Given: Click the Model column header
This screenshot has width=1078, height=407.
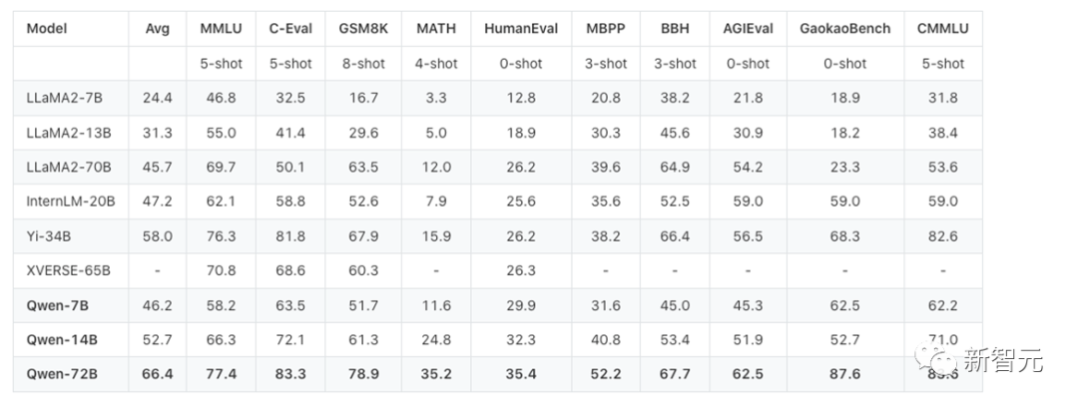Looking at the screenshot, I should click(47, 28).
